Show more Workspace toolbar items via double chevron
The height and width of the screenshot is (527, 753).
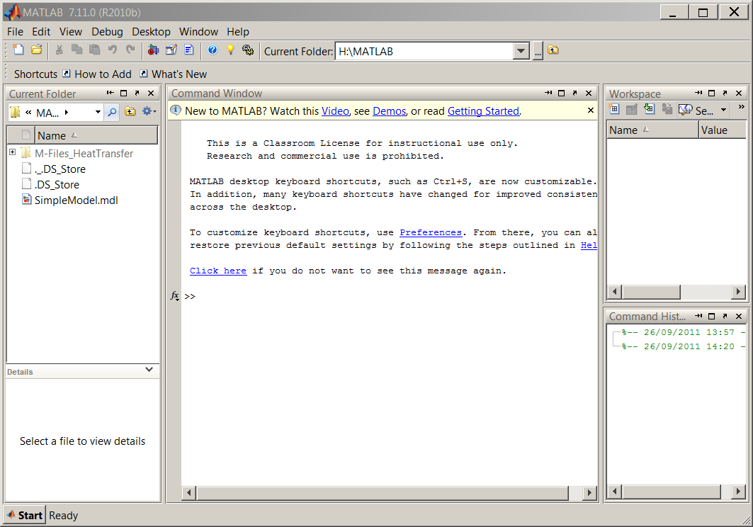click(742, 107)
